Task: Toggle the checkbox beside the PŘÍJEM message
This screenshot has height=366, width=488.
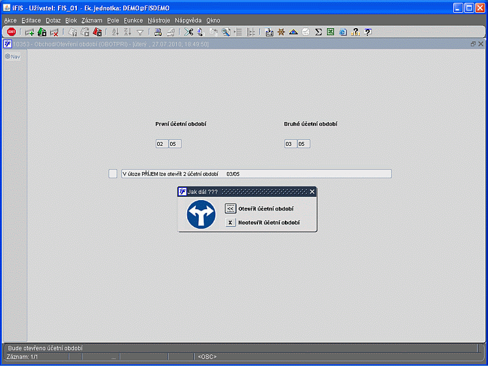Action: (113, 174)
